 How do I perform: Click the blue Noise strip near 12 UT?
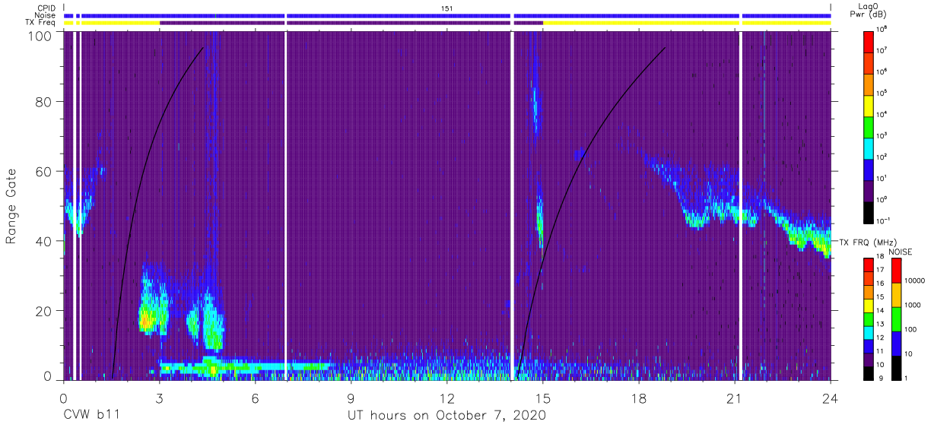pos(399,15)
